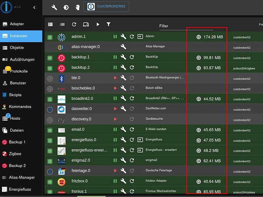Open Kommandos in the sidebar

(x=21, y=107)
